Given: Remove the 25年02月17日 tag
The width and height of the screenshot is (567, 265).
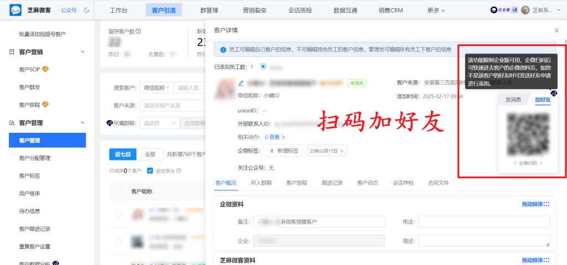Looking at the screenshot, I should [x=342, y=151].
